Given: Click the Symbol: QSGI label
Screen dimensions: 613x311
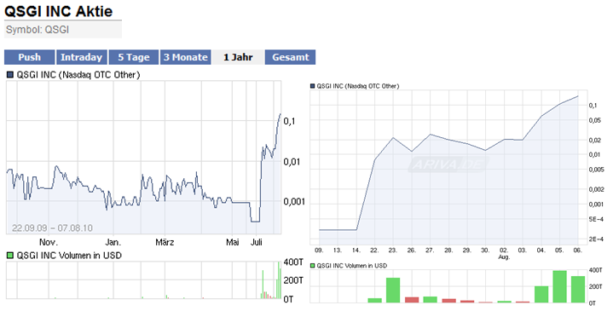Looking at the screenshot, I should tap(38, 30).
